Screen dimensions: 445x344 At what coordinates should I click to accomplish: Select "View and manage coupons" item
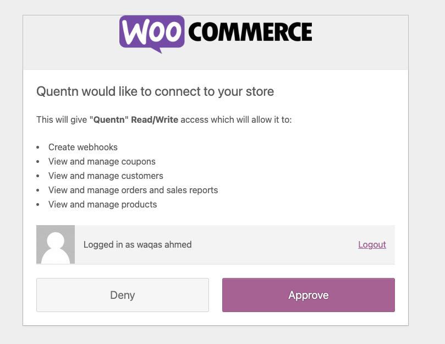pos(102,161)
